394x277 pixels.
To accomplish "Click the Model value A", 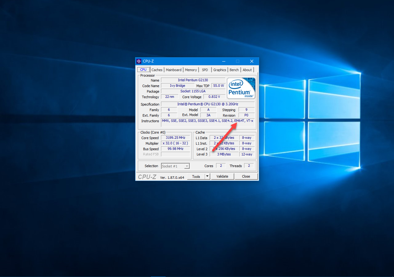I will point(208,110).
